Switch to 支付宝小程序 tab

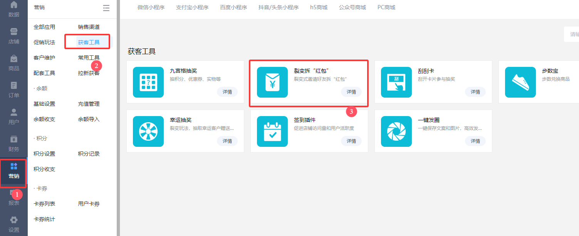click(x=192, y=7)
